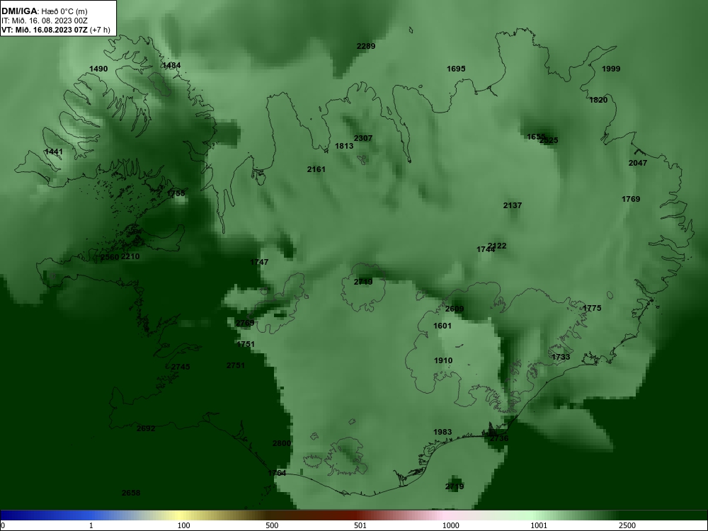Select the 2751 value label
Image resolution: width=708 pixels, height=531 pixels.
[235, 365]
